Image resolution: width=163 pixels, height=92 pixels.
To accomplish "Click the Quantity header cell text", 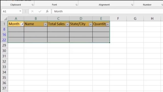I will point(100,24).
